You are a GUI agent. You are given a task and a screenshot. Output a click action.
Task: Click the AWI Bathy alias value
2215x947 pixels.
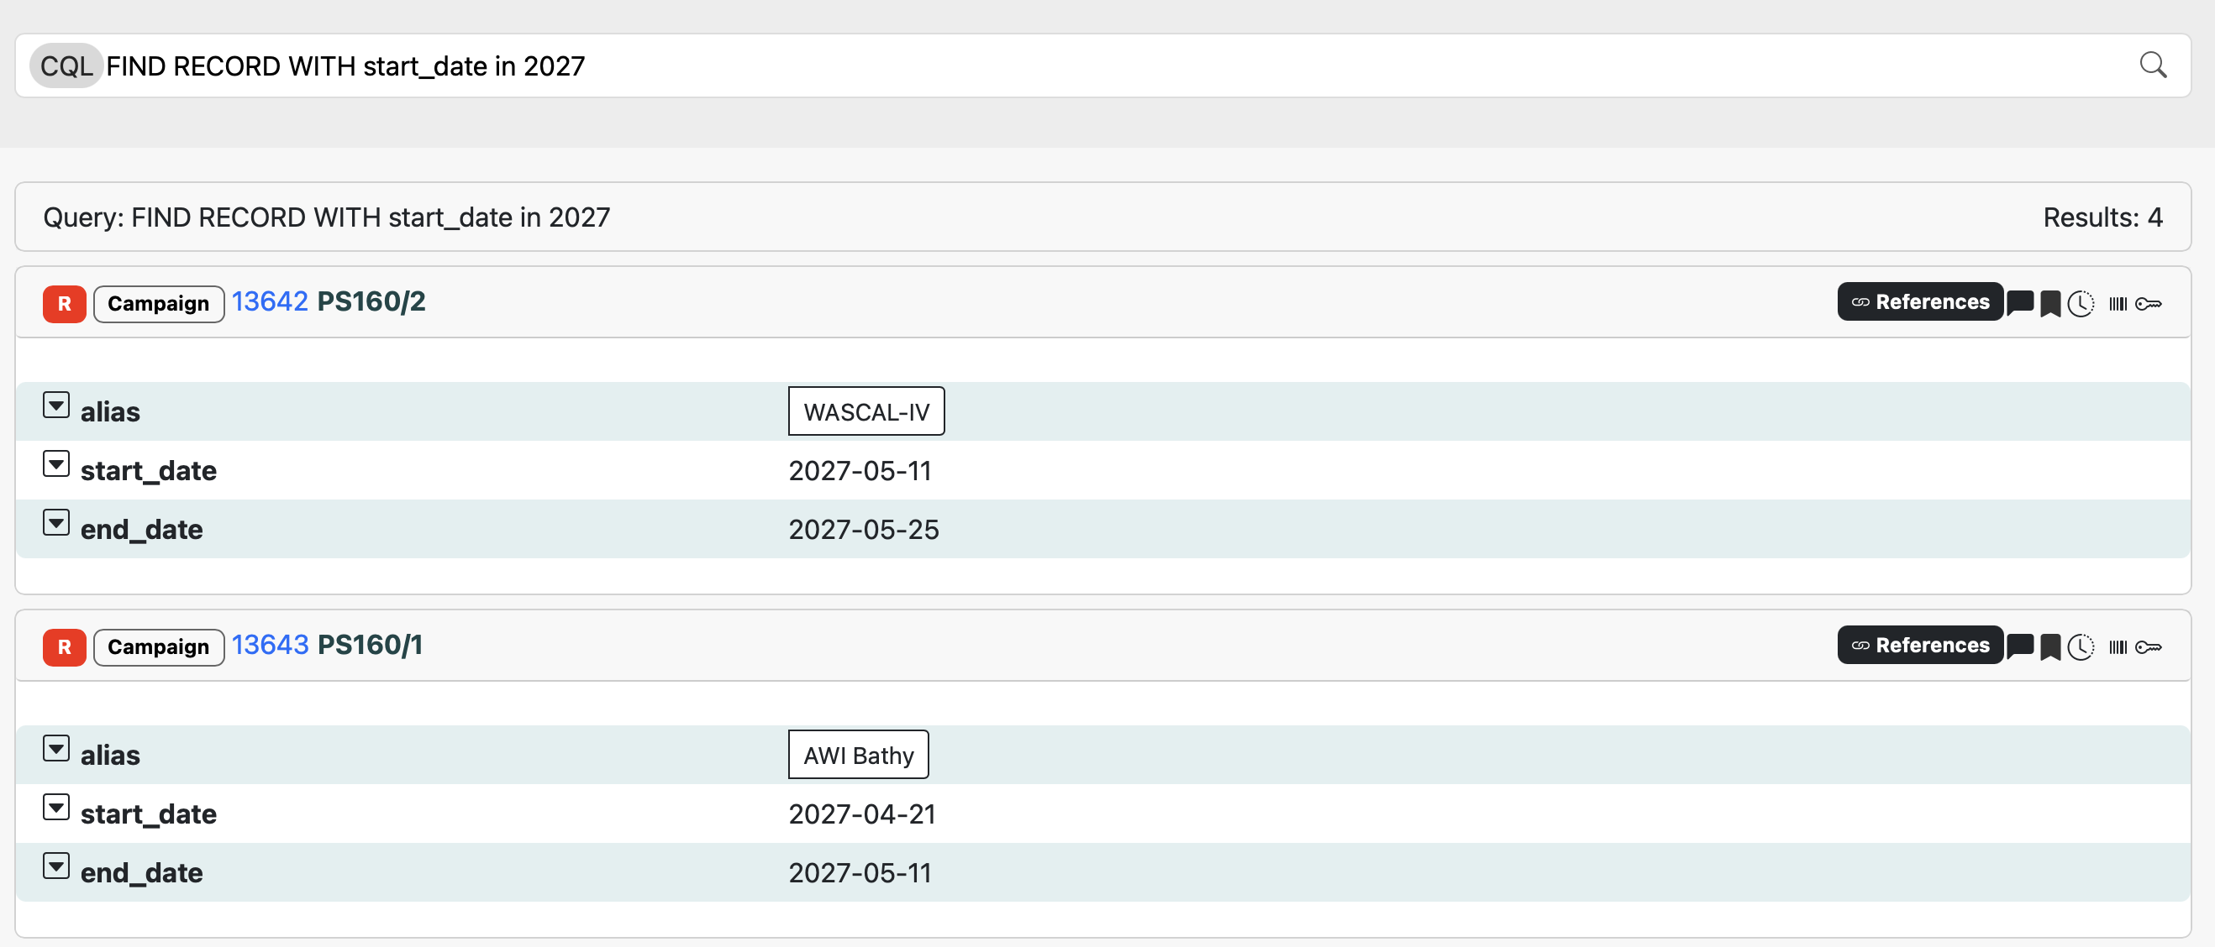coord(858,755)
